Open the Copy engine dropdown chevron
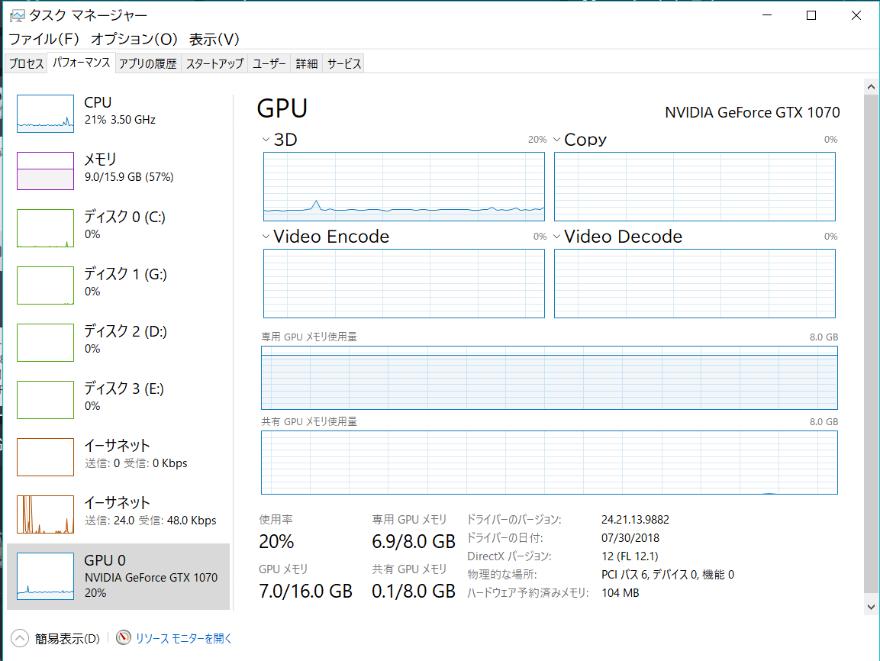Image resolution: width=880 pixels, height=661 pixels. point(556,140)
